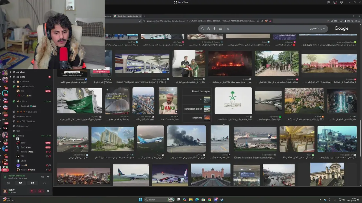Clear the Google search query with X
Viewport: 362px width, 203px height.
tap(228, 28)
